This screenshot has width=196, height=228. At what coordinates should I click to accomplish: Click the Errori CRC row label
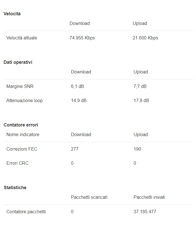[x=17, y=163]
